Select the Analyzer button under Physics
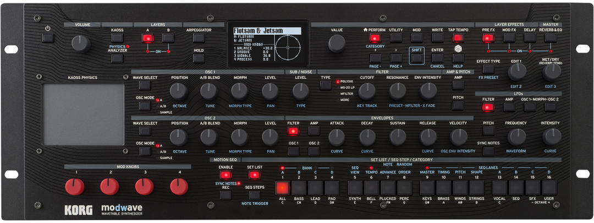Viewport: 594px width, 223px height. coord(117,58)
